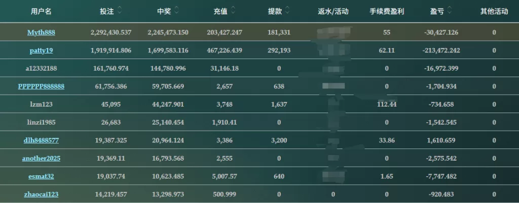The width and height of the screenshot is (519, 203).
Task: Open esmat32 user link
Action: 41,177
